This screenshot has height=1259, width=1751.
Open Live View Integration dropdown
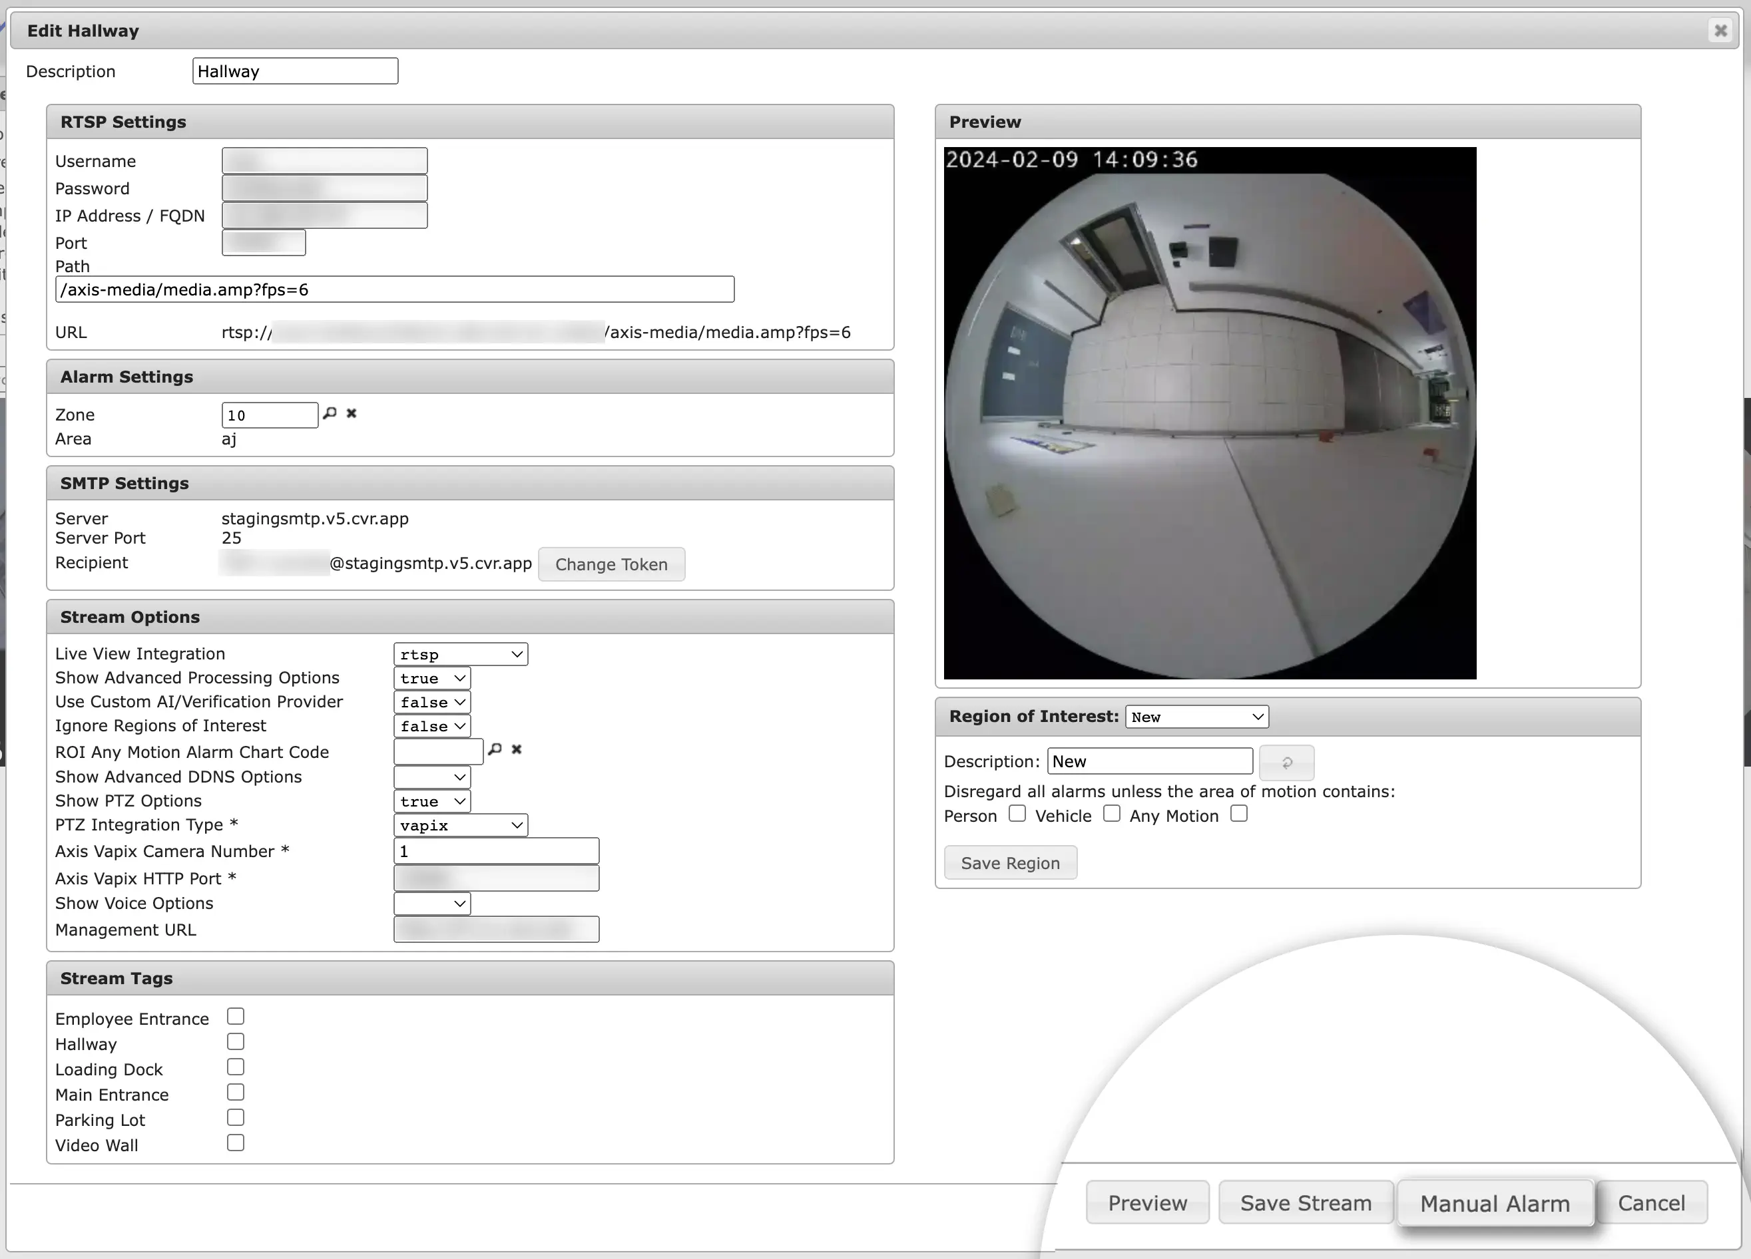pyautogui.click(x=460, y=654)
